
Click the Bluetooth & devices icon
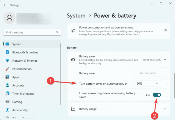(7, 52)
